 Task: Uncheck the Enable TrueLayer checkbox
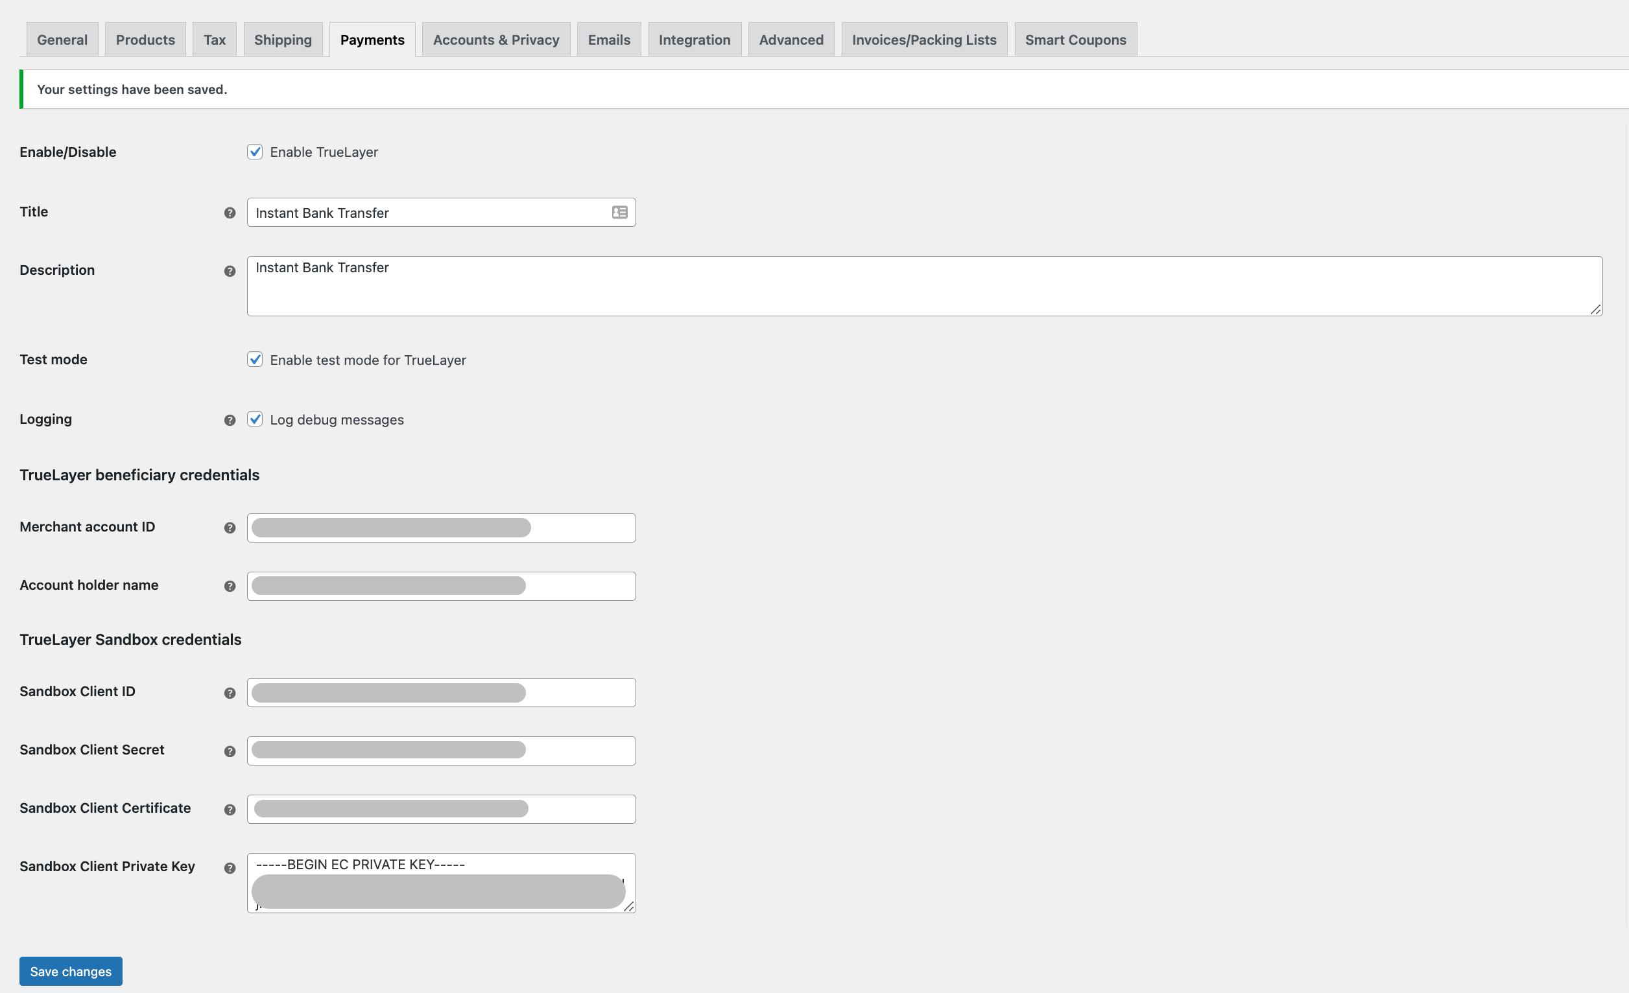(x=254, y=152)
